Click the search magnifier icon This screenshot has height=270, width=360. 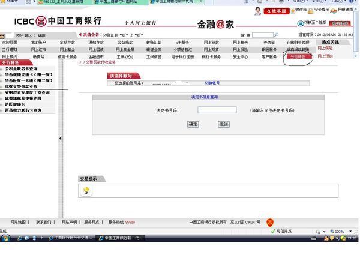276,35
